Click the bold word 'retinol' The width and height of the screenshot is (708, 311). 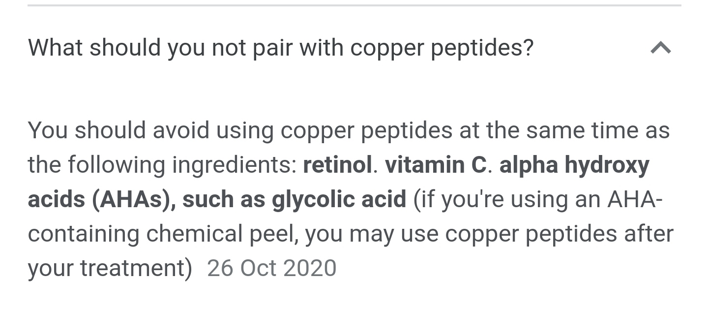pyautogui.click(x=337, y=165)
